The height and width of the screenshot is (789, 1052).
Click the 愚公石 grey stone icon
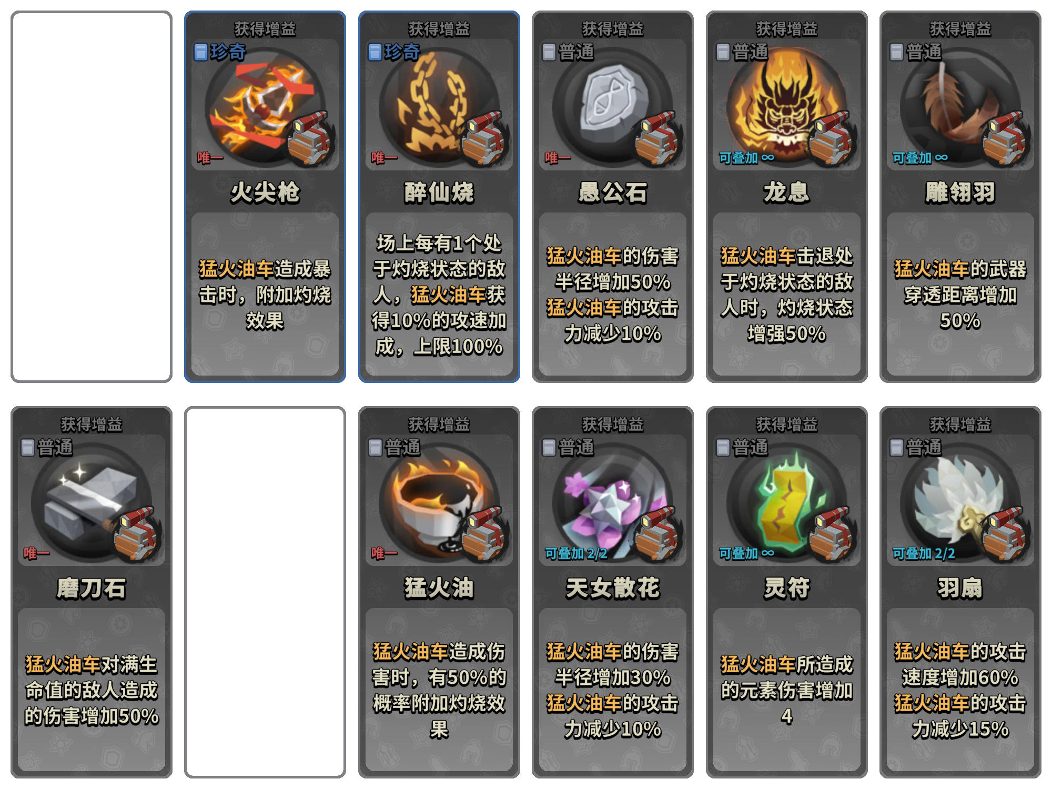coord(612,107)
